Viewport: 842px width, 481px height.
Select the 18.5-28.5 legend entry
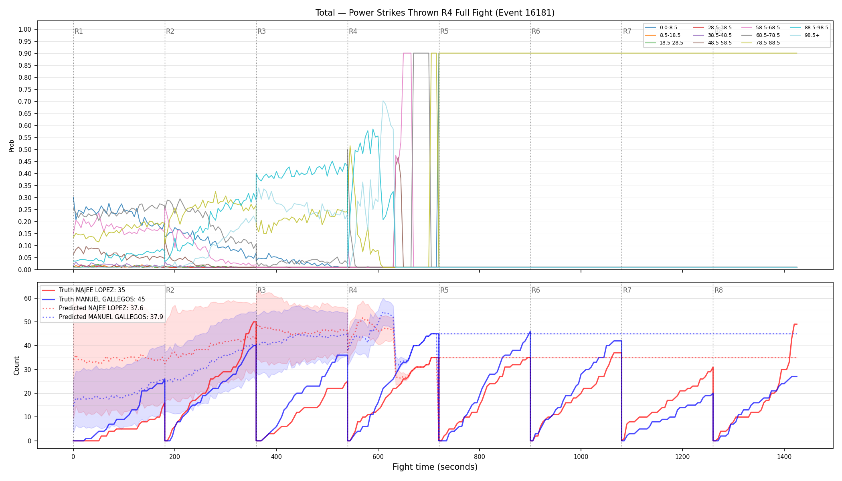(x=664, y=43)
